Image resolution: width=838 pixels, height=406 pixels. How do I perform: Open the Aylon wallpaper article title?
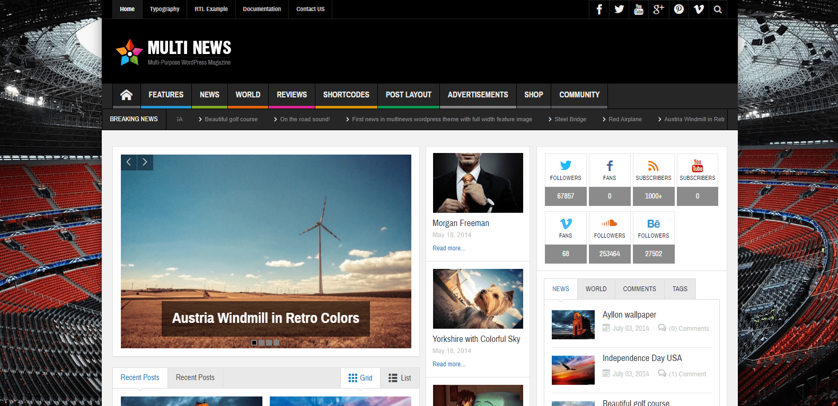click(629, 315)
